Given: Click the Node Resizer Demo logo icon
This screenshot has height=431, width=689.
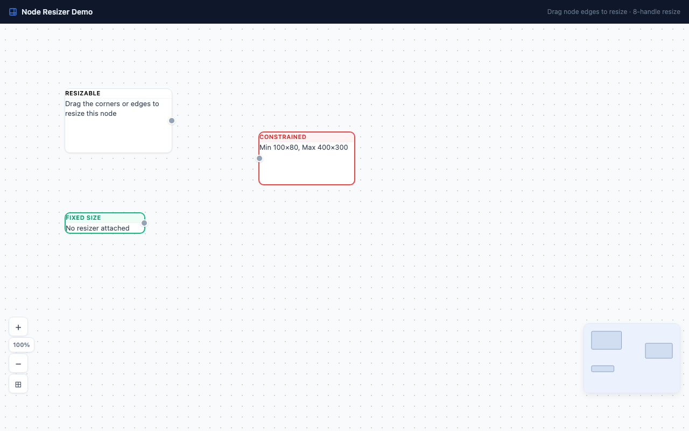Looking at the screenshot, I should (x=13, y=12).
